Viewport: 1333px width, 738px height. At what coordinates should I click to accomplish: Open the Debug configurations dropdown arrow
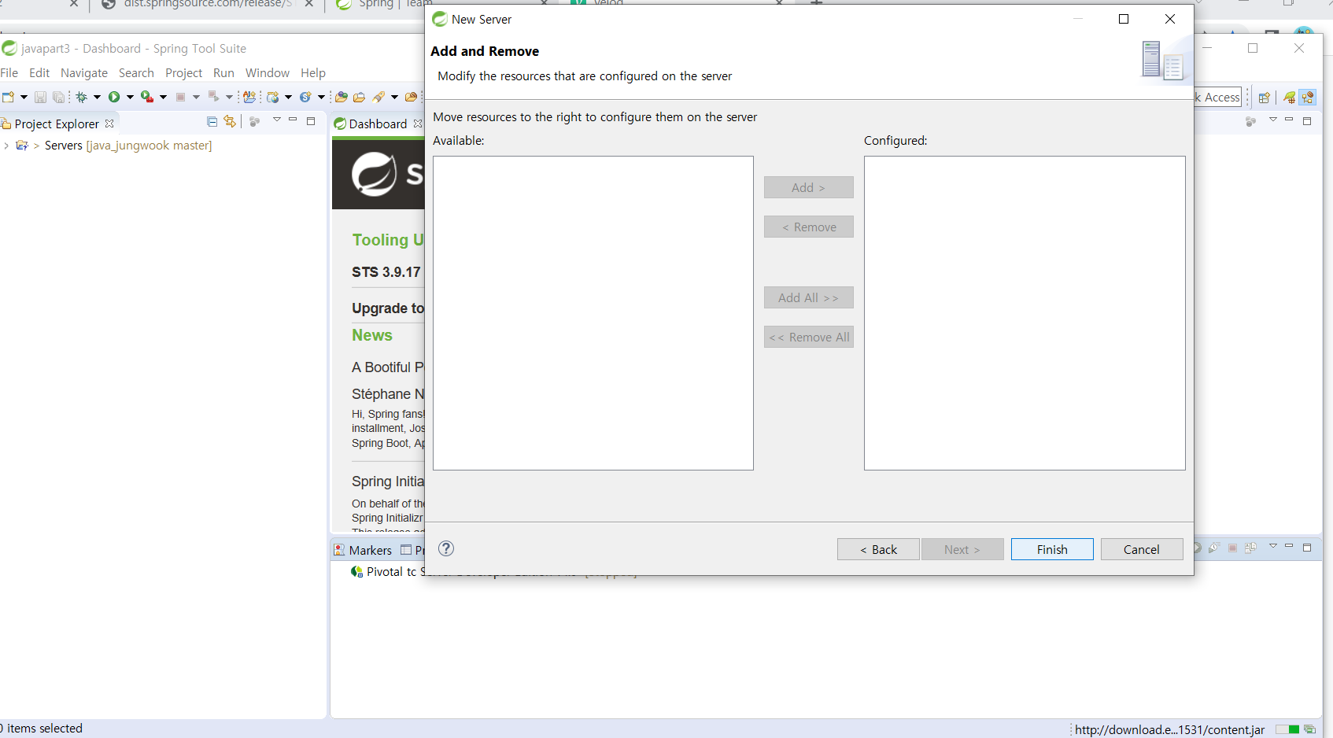[97, 97]
